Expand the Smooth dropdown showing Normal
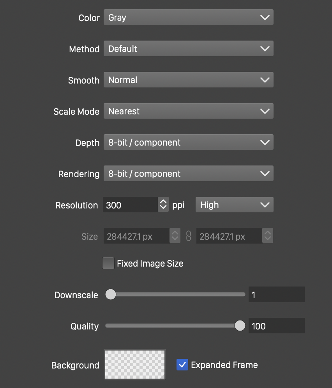The image size is (332, 388). tap(188, 80)
